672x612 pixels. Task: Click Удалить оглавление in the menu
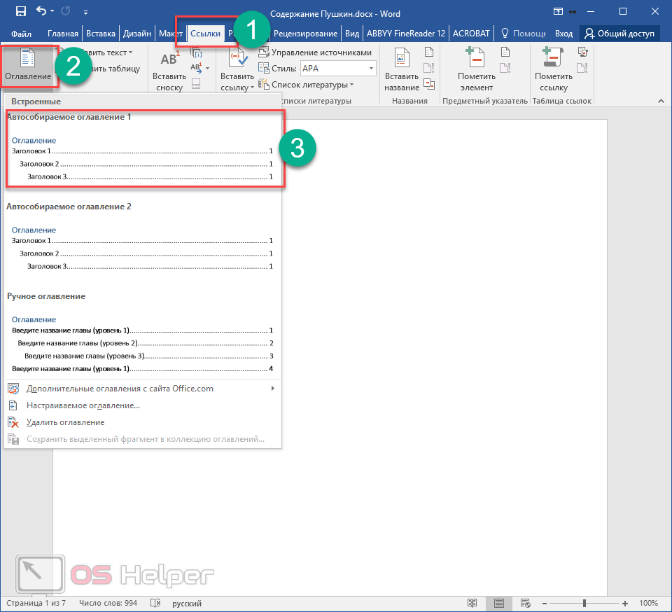pos(65,422)
